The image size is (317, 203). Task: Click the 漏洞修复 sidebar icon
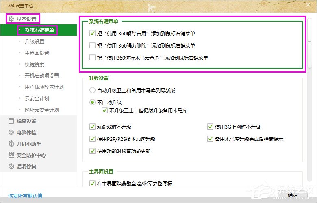tap(11, 166)
